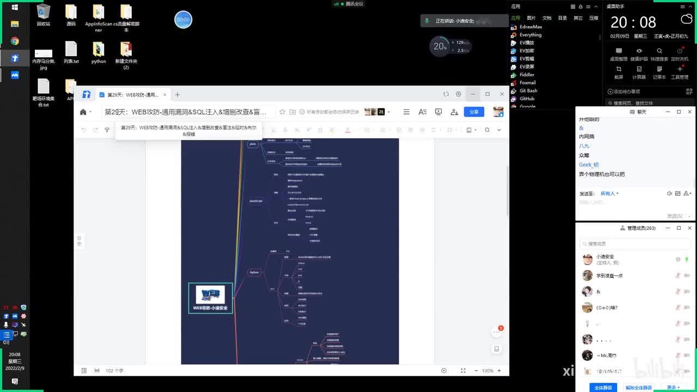This screenshot has height=392, width=697.
Task: Click 全体静音 mute all button
Action: 603,388
